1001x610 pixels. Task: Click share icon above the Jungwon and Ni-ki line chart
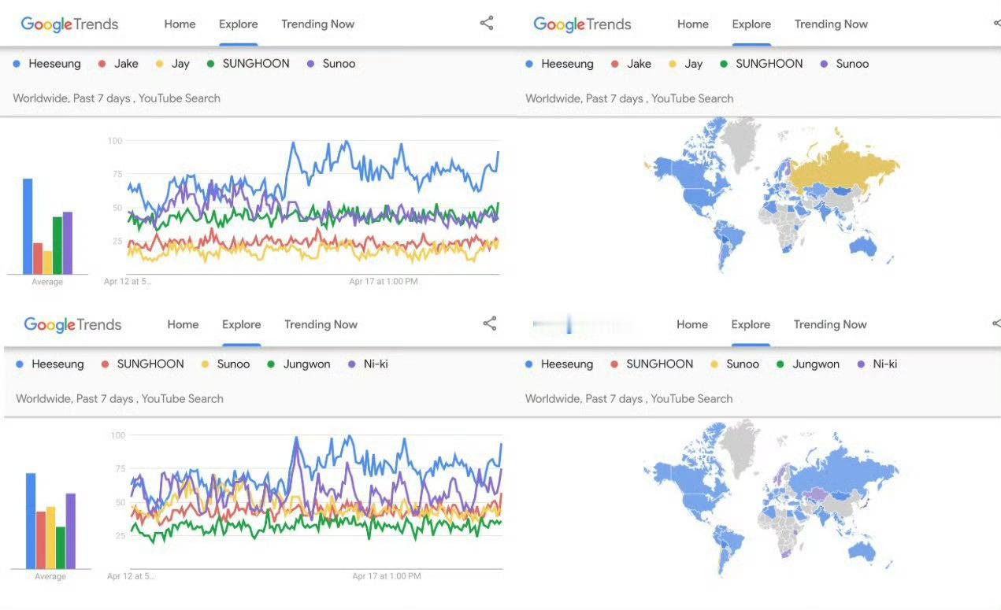(x=490, y=323)
